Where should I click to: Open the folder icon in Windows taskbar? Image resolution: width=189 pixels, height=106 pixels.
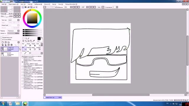[18, 104]
